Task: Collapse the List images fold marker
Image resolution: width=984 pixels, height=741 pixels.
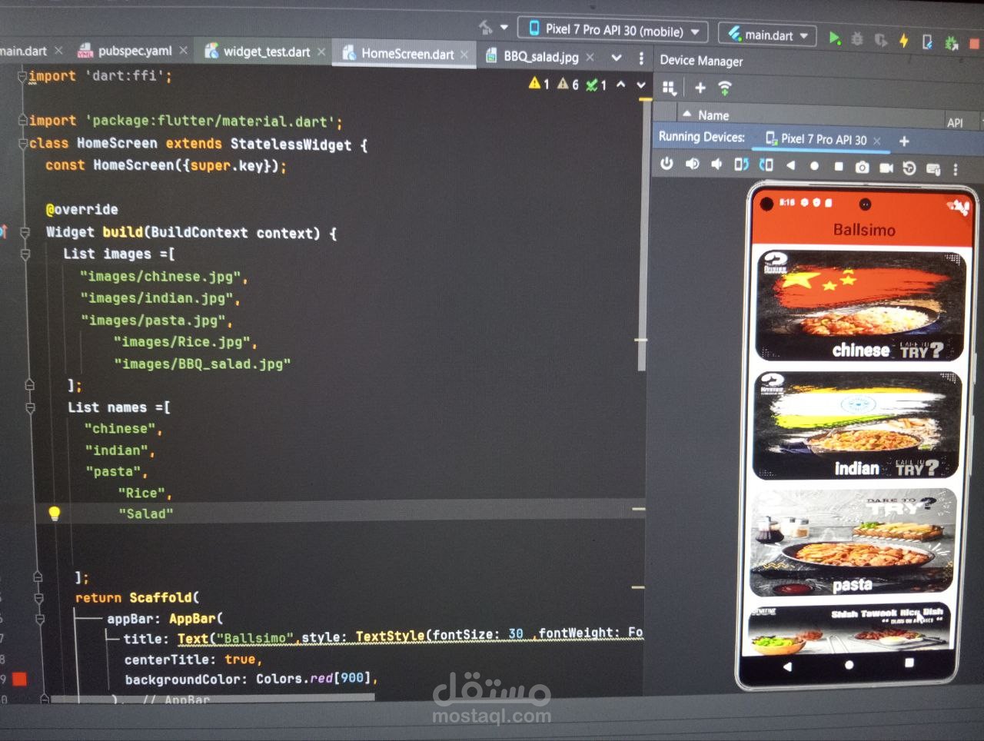Action: point(25,254)
